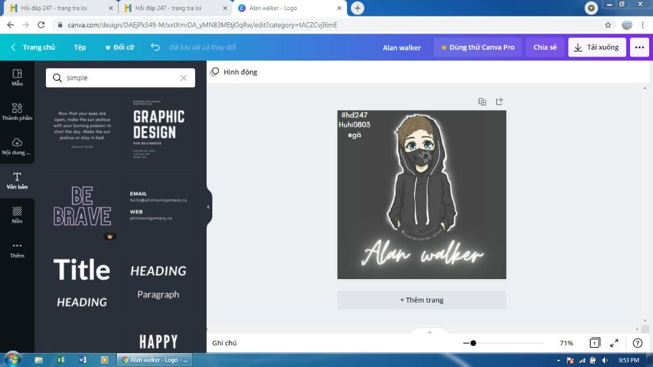Click the zoom slider handle
The height and width of the screenshot is (367, 653).
[473, 343]
